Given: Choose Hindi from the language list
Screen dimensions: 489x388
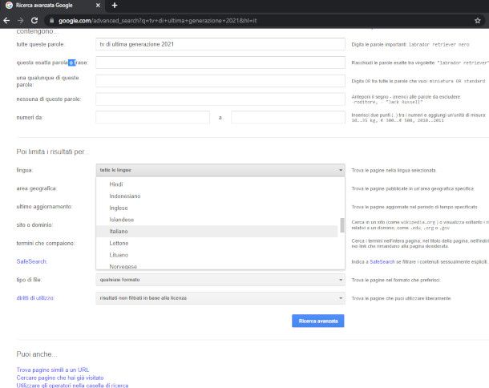Looking at the screenshot, I should pyautogui.click(x=217, y=184).
